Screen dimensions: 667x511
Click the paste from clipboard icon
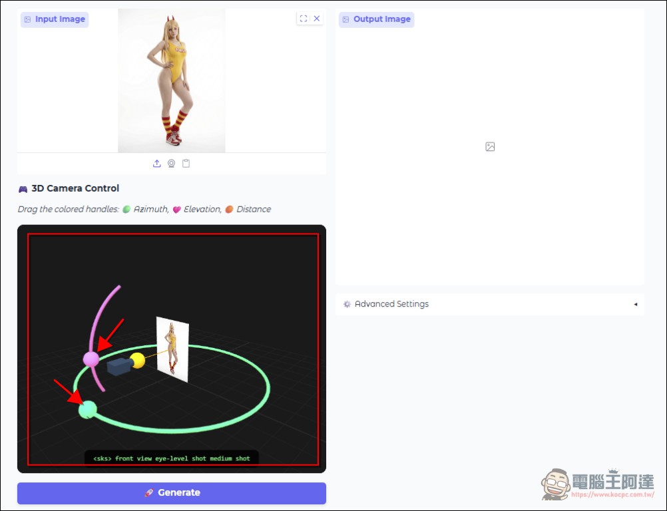[186, 163]
